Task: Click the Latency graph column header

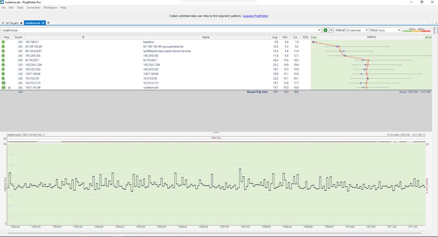Action: coord(372,37)
